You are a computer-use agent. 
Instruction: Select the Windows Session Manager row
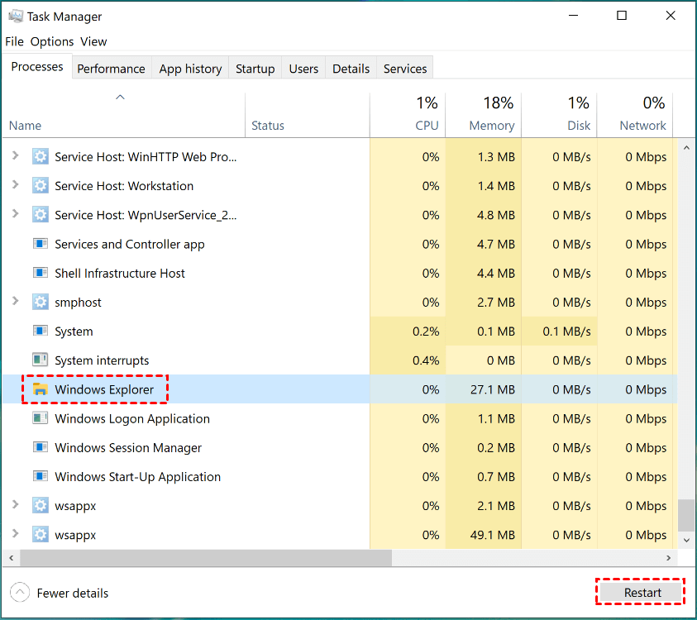click(128, 447)
